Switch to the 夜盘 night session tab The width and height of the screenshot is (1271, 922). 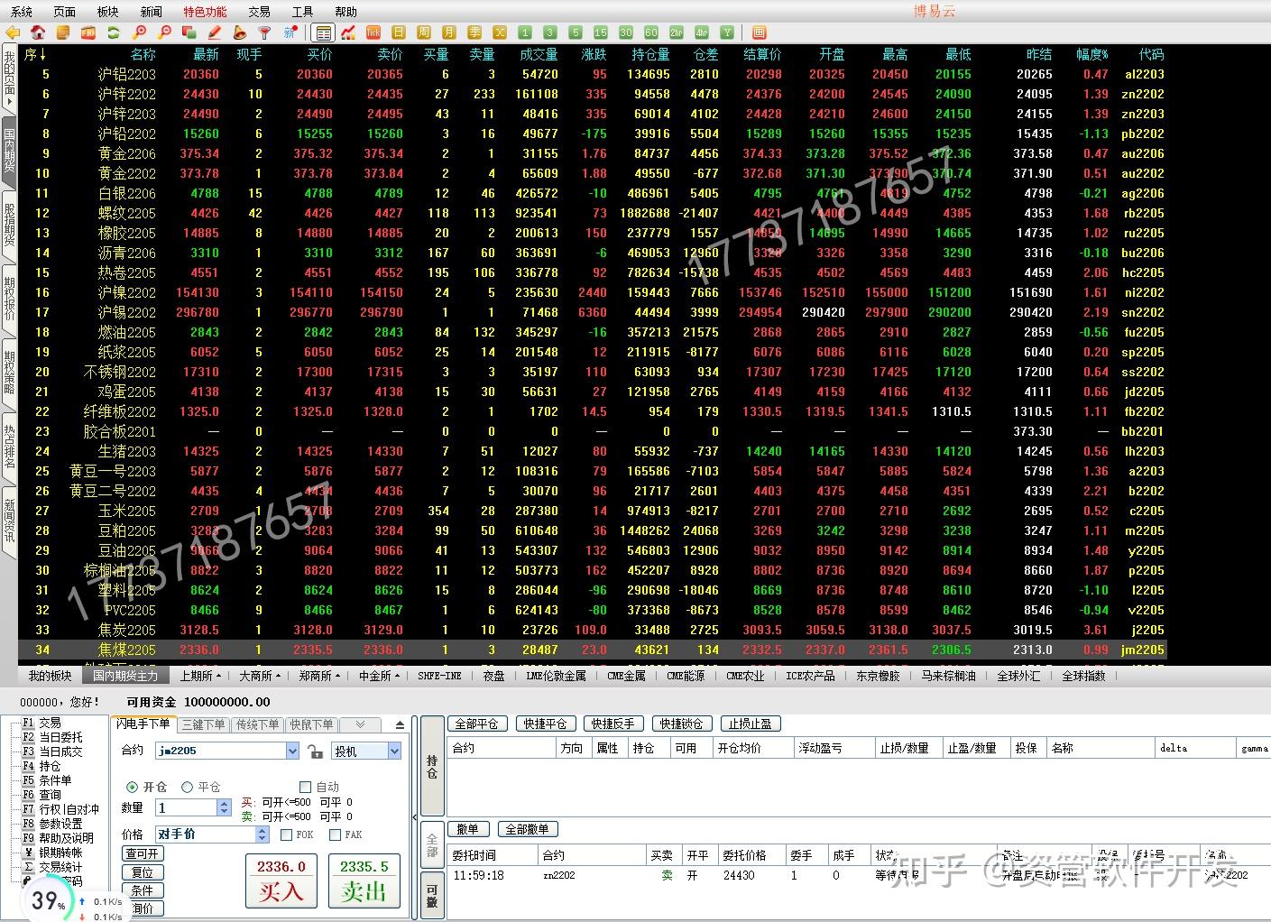(x=493, y=676)
